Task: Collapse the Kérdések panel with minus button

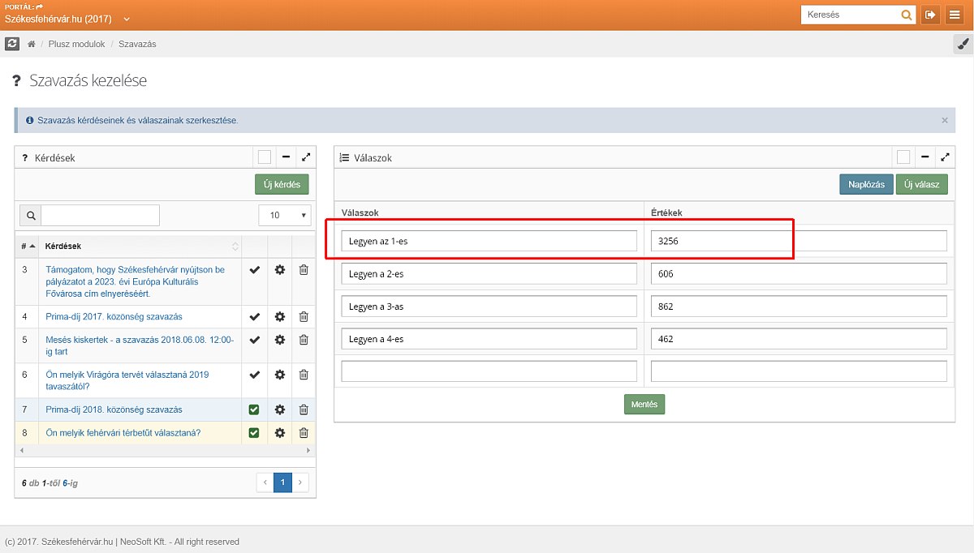Action: [286, 157]
